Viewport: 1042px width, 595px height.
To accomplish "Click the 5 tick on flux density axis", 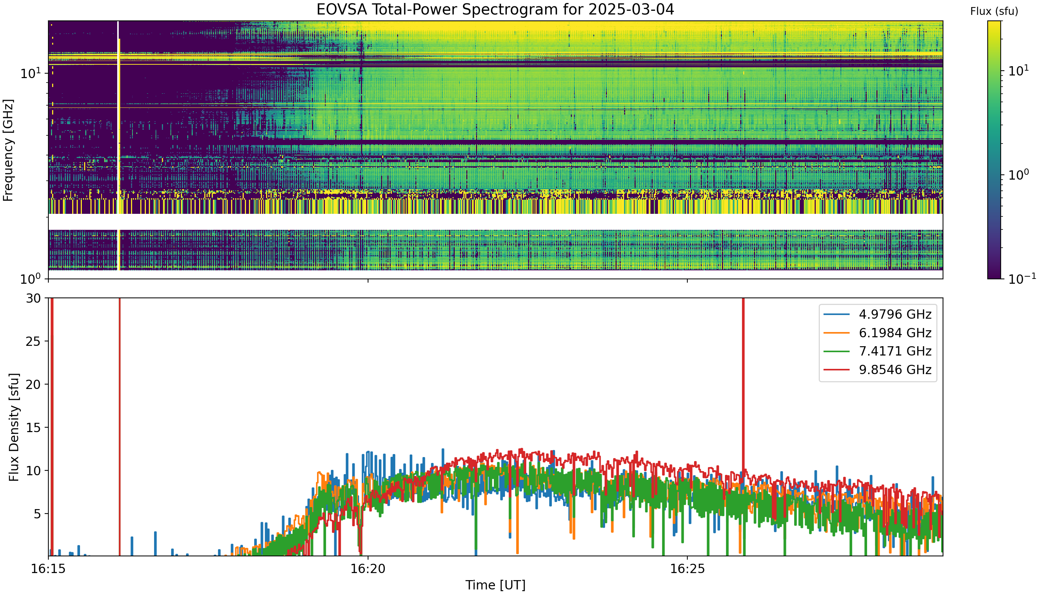I will click(37, 514).
